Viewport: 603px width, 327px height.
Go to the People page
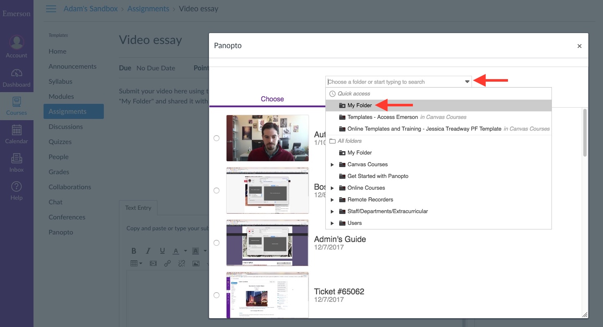pos(59,157)
